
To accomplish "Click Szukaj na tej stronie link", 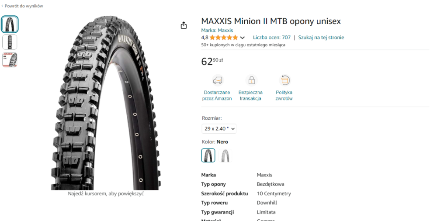I will (321, 38).
